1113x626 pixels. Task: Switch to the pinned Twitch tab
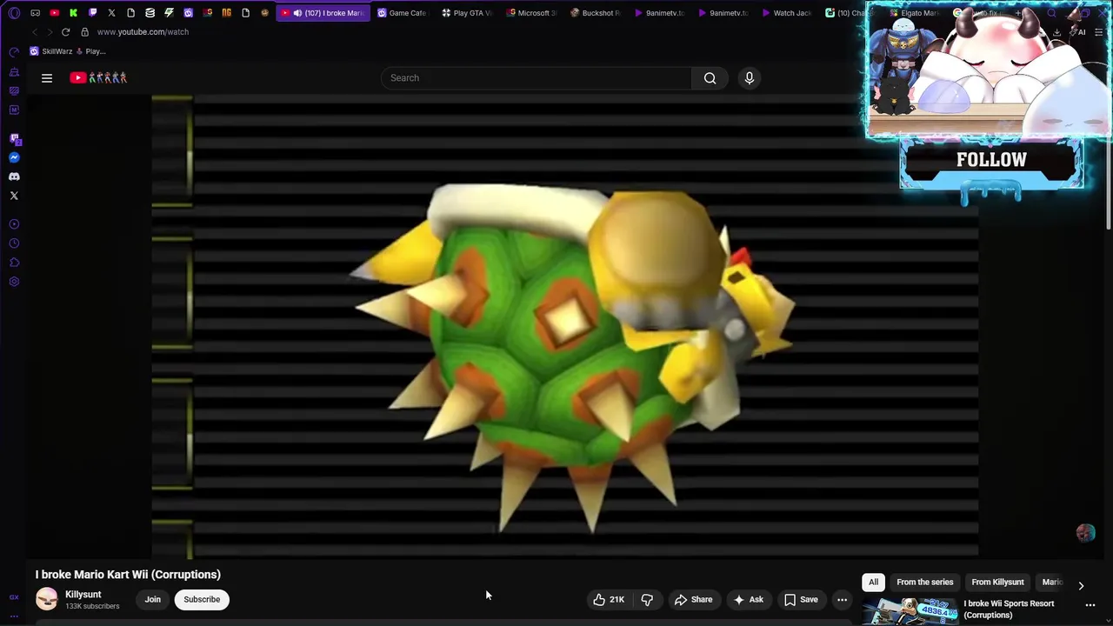92,13
